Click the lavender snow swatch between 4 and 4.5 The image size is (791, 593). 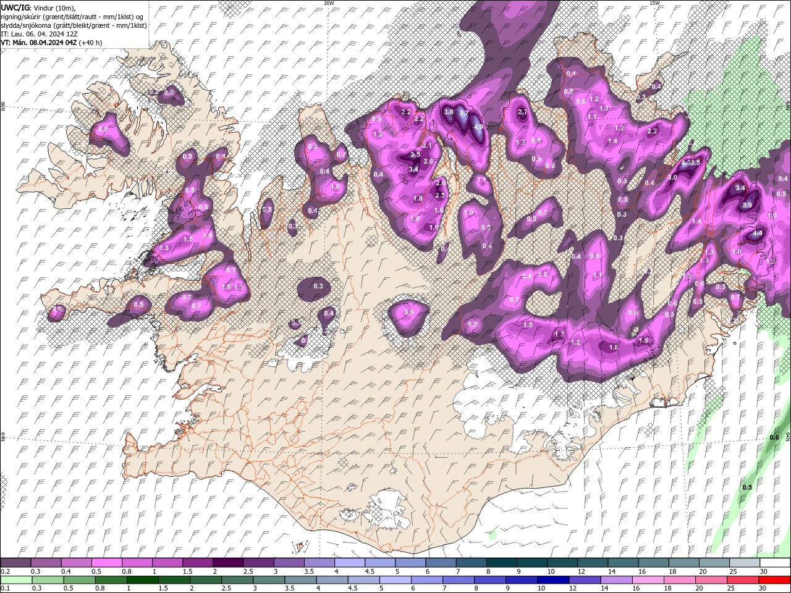[349, 563]
